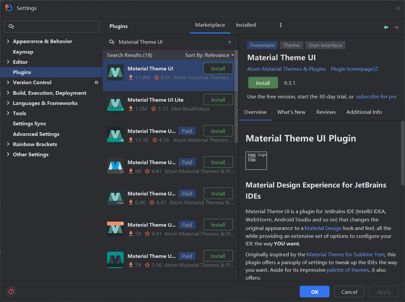Click the 7K downloads plugin logo
This screenshot has height=302, width=405.
[115, 260]
